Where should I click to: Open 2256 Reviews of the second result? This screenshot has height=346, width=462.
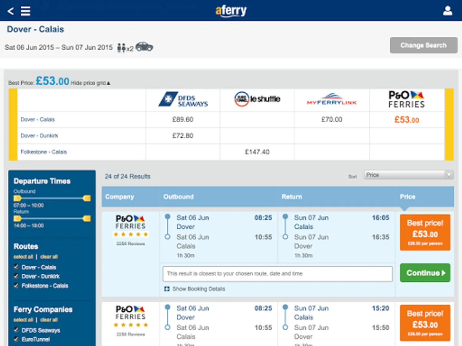coord(131,334)
